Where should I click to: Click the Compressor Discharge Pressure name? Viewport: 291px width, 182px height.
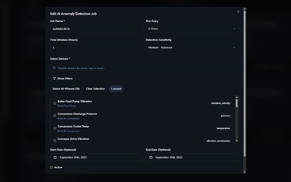77,114
